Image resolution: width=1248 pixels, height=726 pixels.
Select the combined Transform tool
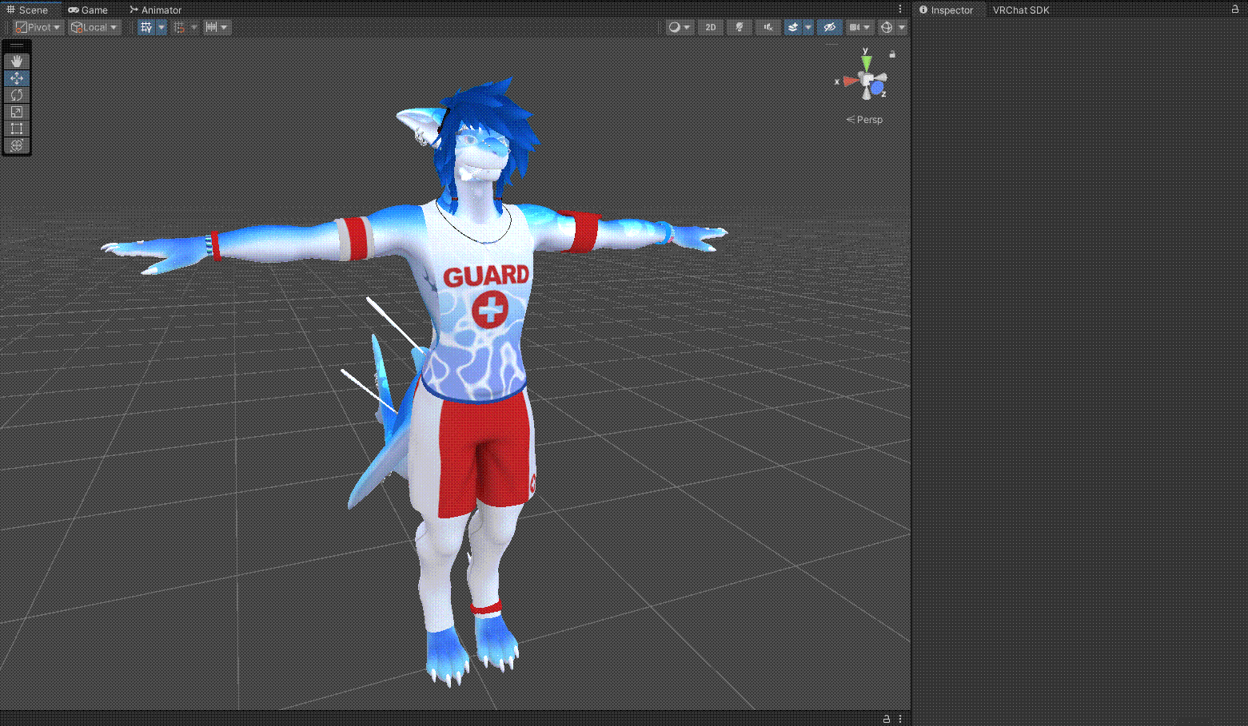click(17, 145)
